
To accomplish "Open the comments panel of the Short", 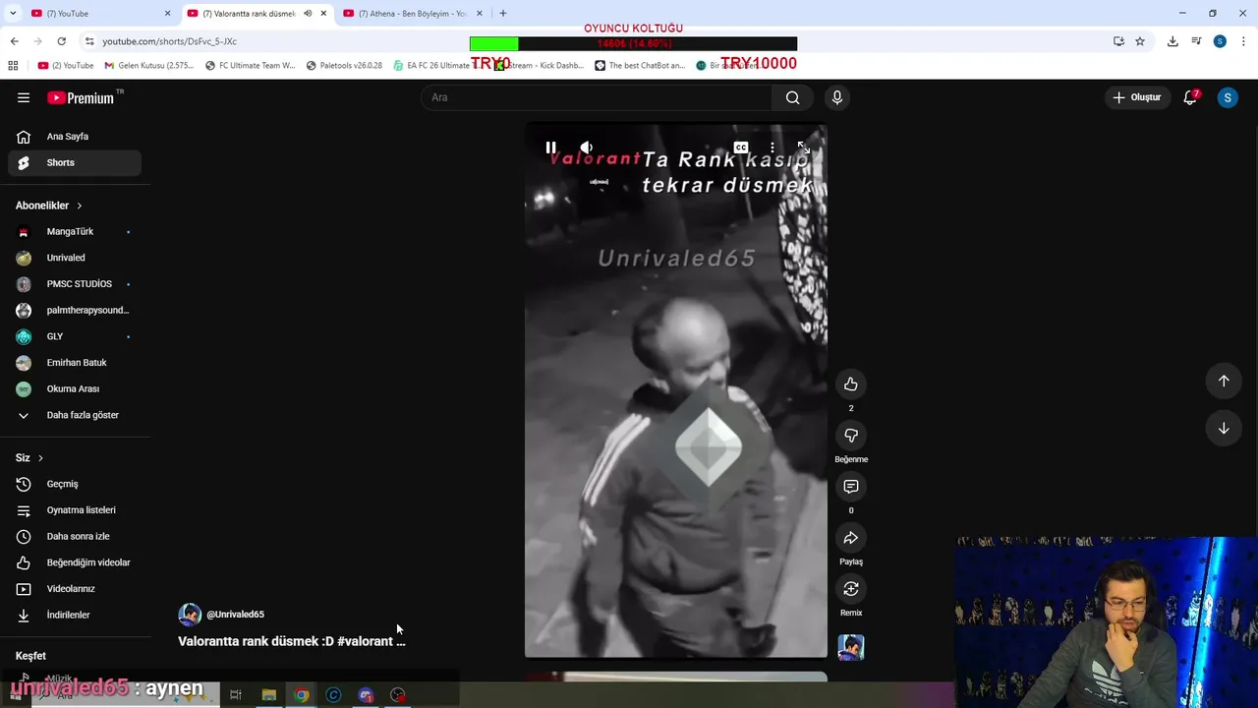I will [x=851, y=487].
